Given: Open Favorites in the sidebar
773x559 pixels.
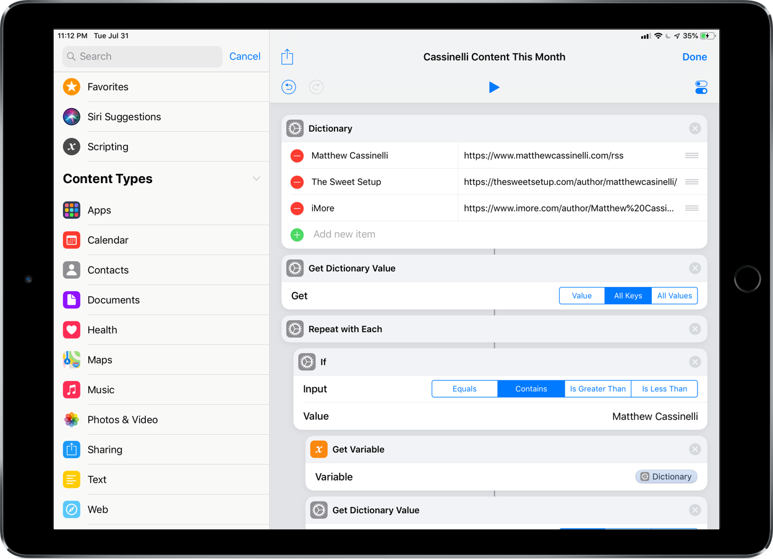Looking at the screenshot, I should 162,87.
